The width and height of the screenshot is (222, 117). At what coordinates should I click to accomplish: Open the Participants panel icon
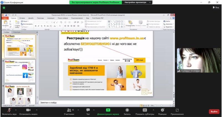[69, 110]
